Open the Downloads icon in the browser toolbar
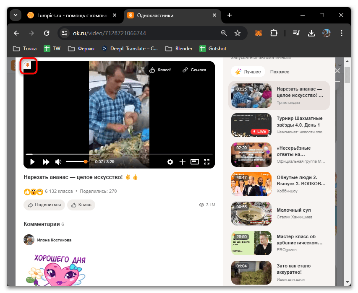The image size is (358, 293). 311,33
